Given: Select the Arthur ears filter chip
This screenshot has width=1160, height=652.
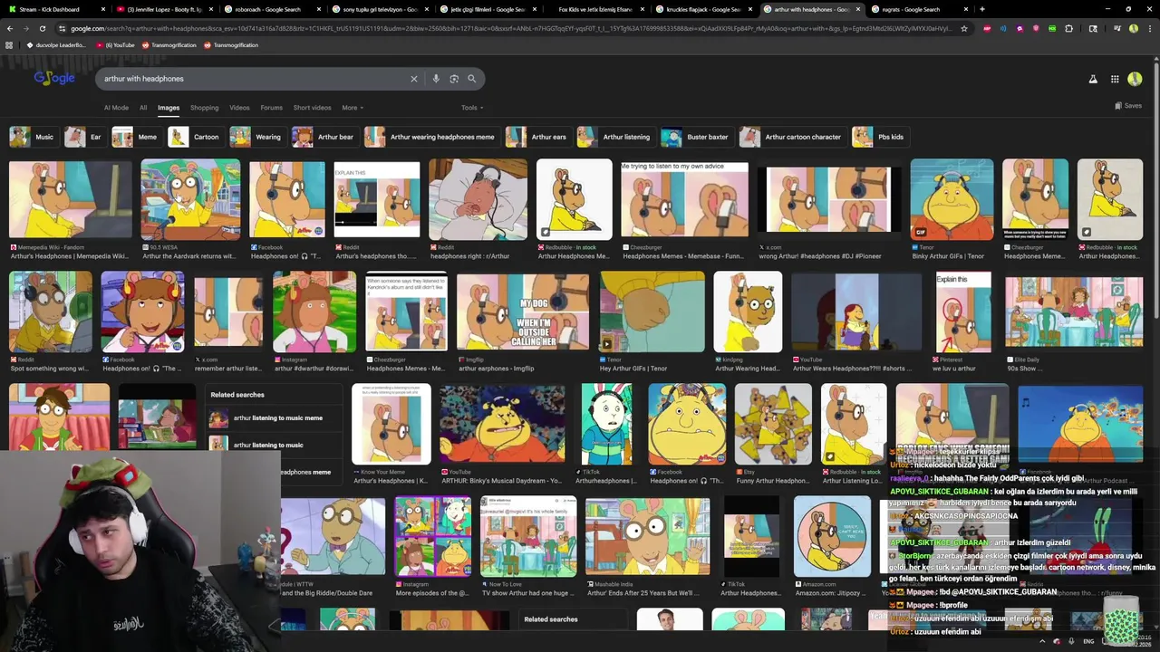Looking at the screenshot, I should [x=536, y=137].
